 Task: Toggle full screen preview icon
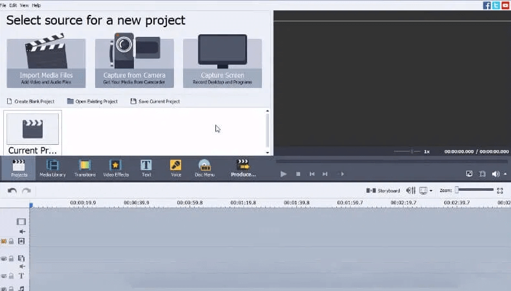[469, 174]
